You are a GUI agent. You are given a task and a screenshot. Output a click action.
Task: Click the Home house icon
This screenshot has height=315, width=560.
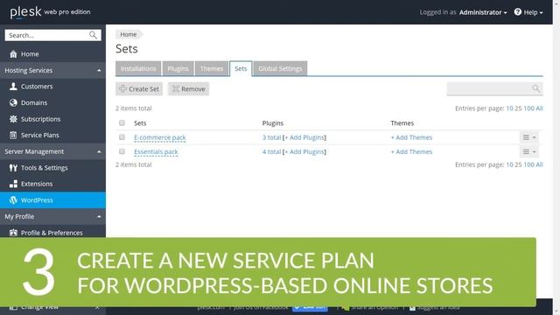tap(13, 54)
